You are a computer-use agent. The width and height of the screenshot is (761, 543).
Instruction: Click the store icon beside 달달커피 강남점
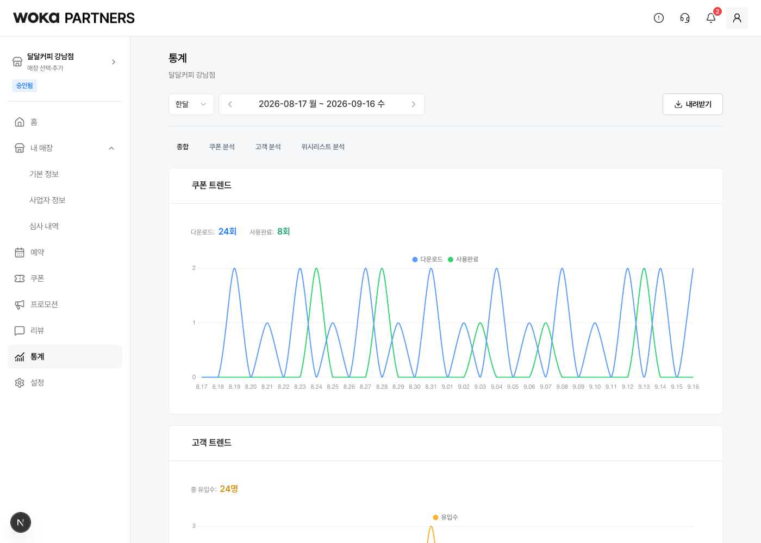click(x=17, y=62)
